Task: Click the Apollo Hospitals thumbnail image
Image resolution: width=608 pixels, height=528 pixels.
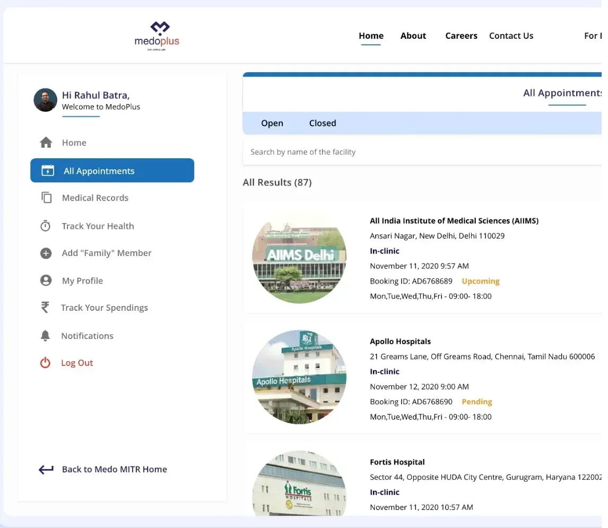Action: point(299,377)
